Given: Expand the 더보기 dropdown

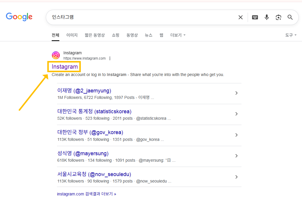Looking at the screenshot, I should point(178,35).
